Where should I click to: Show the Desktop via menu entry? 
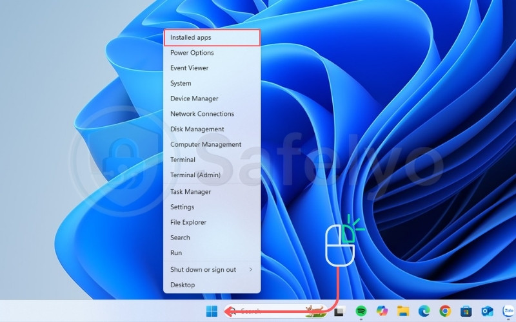pyautogui.click(x=212, y=285)
